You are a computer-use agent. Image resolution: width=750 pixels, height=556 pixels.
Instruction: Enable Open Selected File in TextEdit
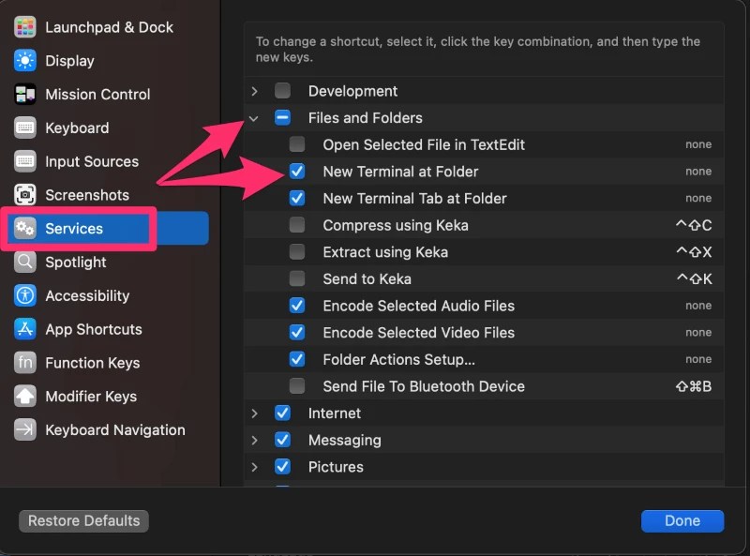point(297,144)
